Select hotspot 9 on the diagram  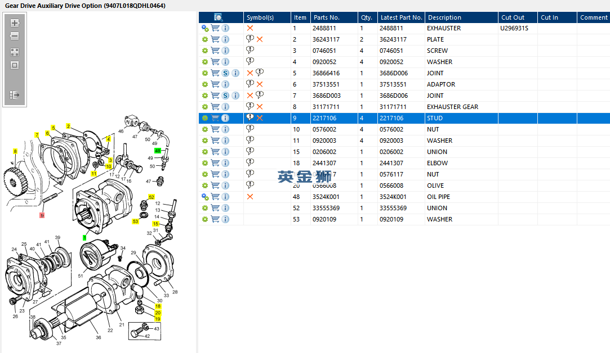coord(42,215)
